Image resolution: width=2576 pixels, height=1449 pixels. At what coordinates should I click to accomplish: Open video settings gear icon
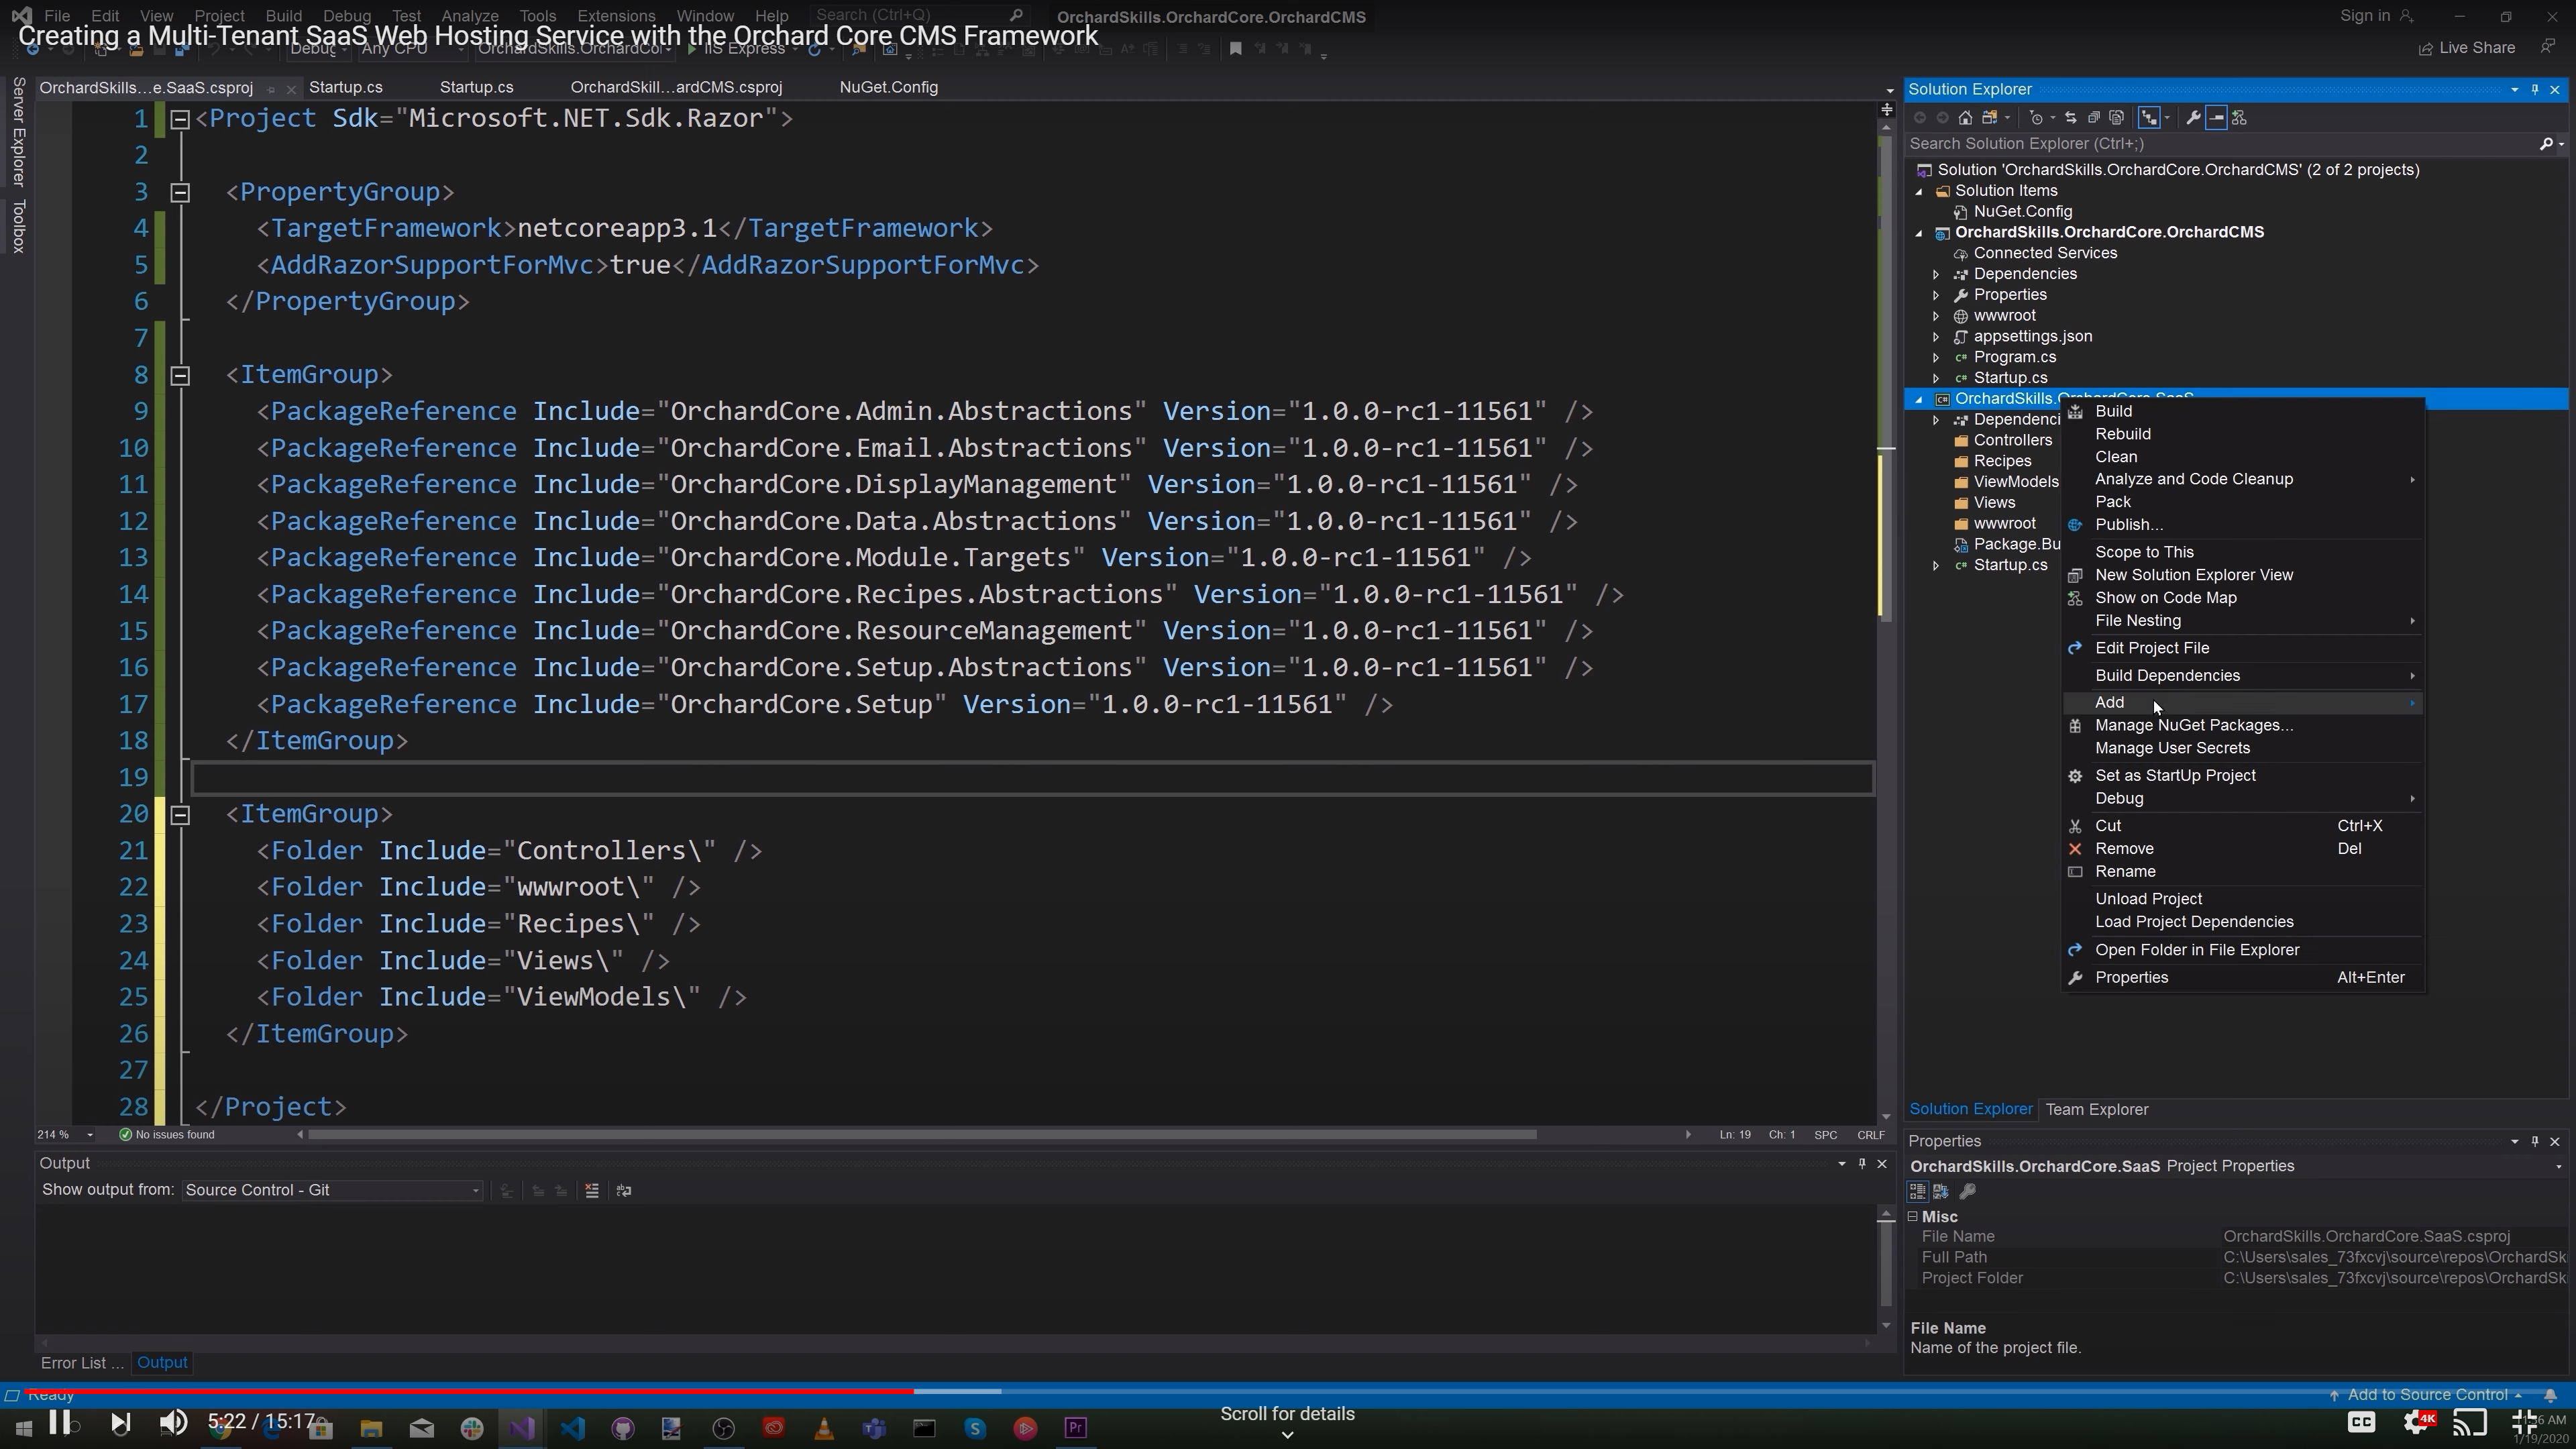tap(2417, 1422)
